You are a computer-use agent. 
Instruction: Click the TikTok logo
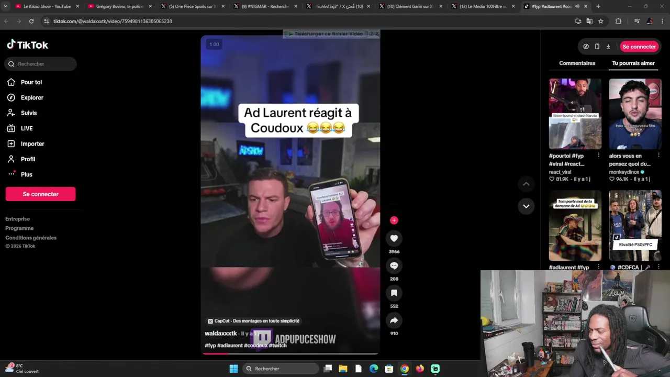27,45
